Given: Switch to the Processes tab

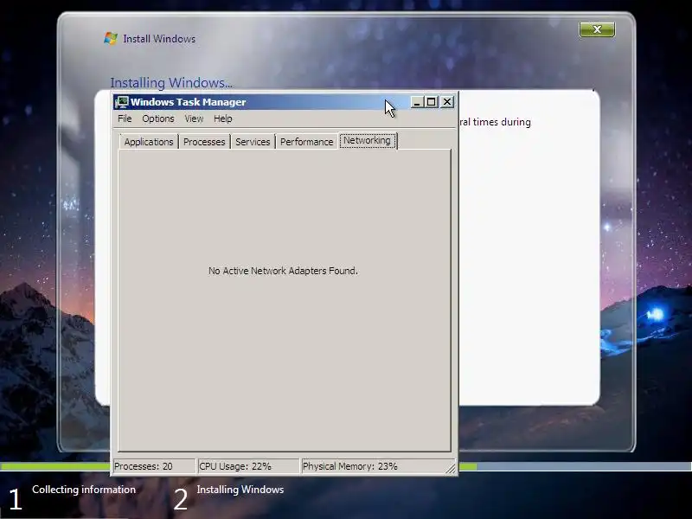Looking at the screenshot, I should (x=204, y=142).
